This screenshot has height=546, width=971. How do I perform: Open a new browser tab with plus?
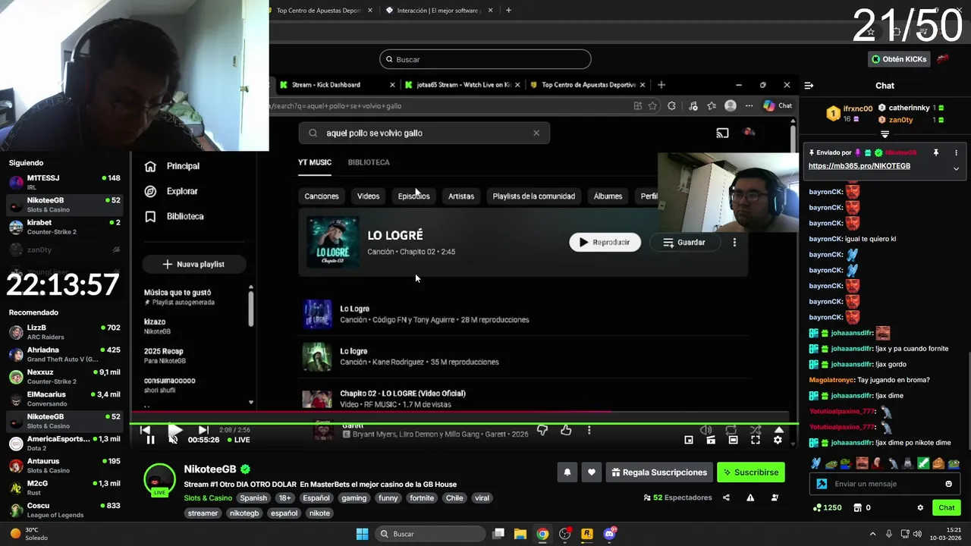coord(508,11)
